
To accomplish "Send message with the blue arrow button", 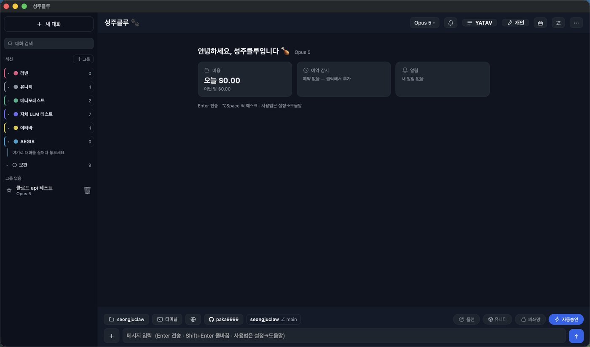I will 576,336.
